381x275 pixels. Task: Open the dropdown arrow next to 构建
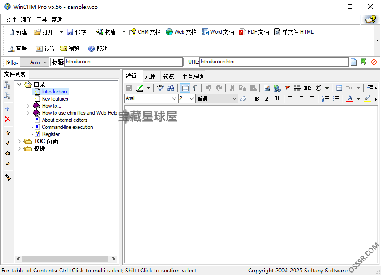[124, 32]
